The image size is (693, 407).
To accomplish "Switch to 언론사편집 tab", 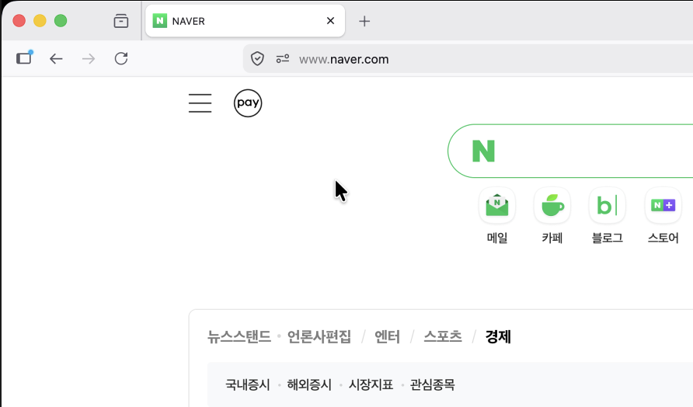I will [x=319, y=337].
